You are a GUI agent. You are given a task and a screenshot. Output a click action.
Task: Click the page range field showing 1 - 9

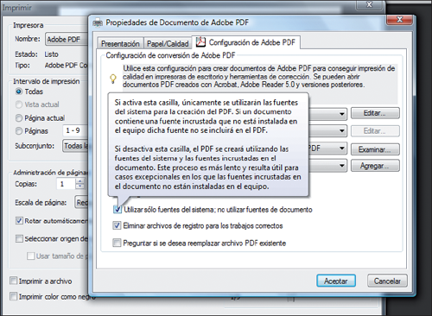(x=75, y=130)
